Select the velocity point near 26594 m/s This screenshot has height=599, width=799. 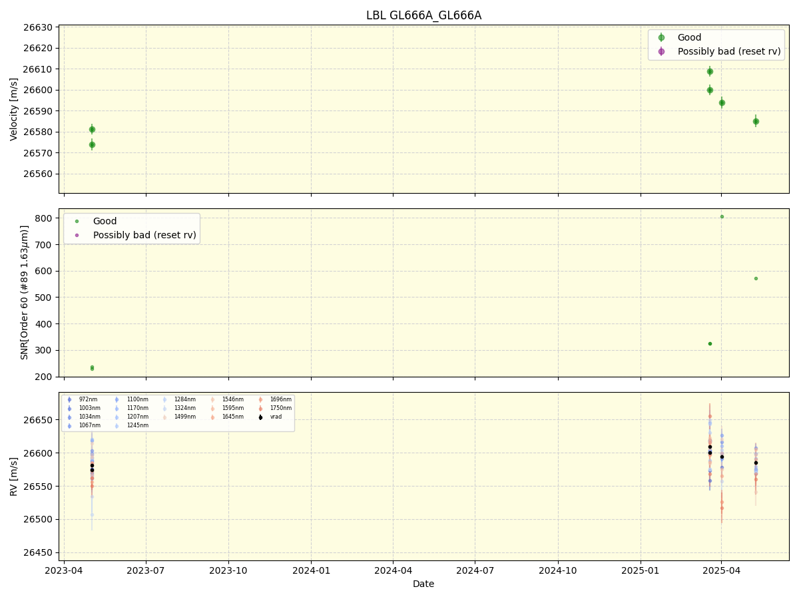click(722, 102)
